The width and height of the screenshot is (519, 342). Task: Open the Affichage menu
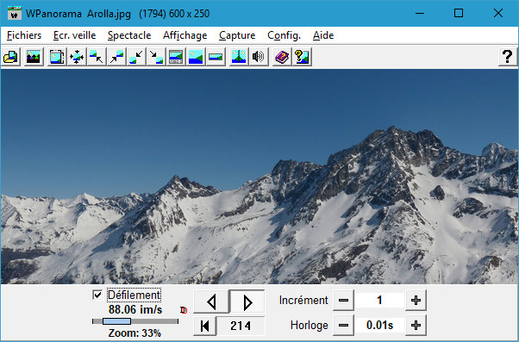coord(185,35)
